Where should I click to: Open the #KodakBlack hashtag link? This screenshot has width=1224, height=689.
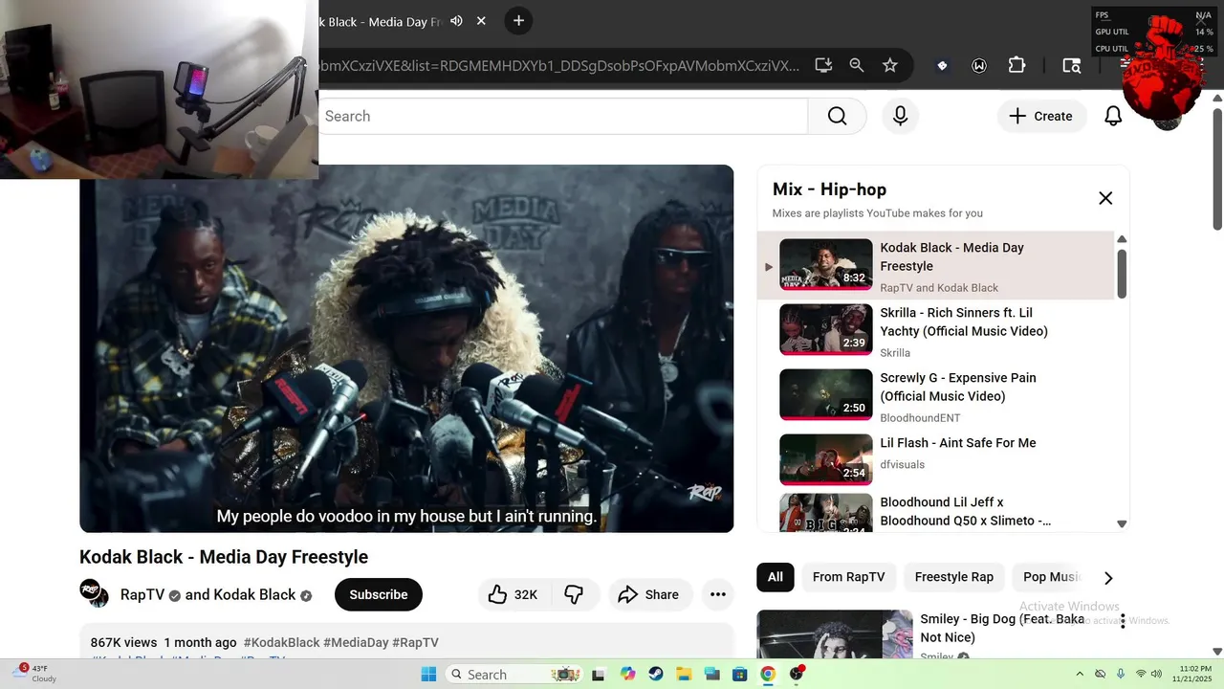[x=281, y=643]
